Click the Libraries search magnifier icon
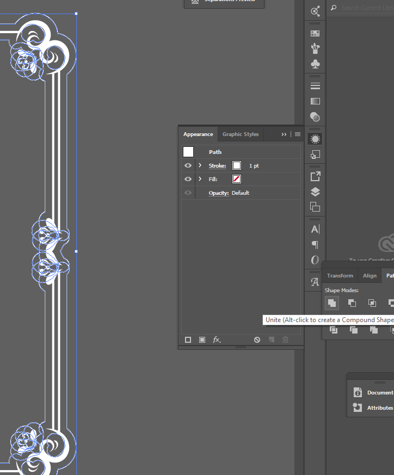This screenshot has height=475, width=394. click(334, 8)
